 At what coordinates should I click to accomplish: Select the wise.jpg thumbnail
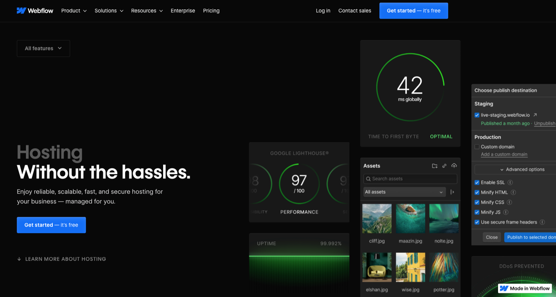[x=410, y=267]
